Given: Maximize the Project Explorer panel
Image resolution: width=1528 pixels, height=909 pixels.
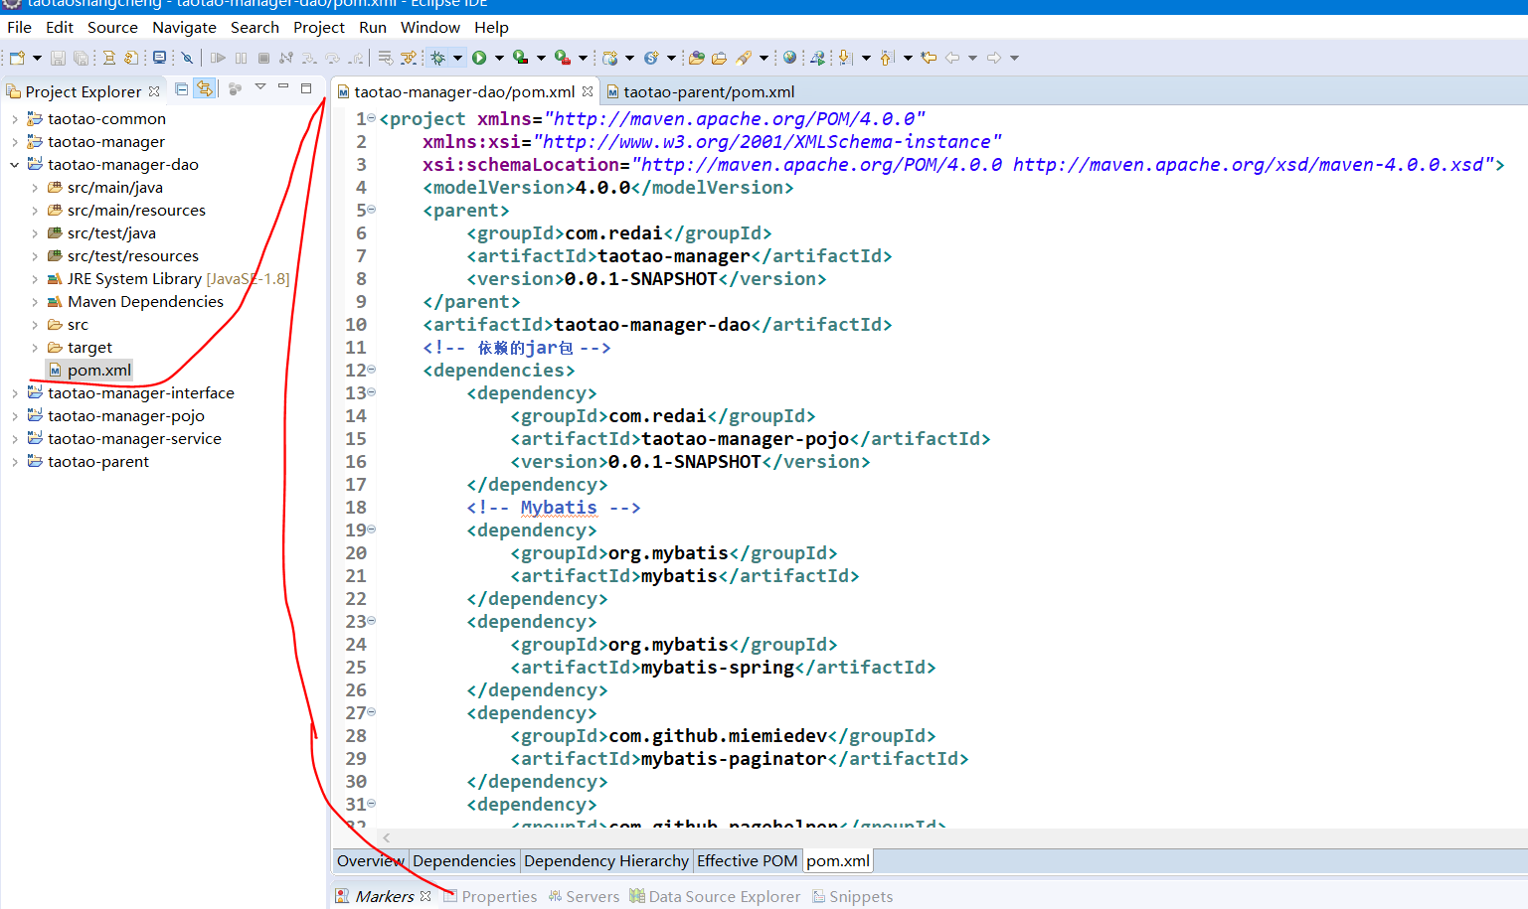Looking at the screenshot, I should [x=306, y=88].
